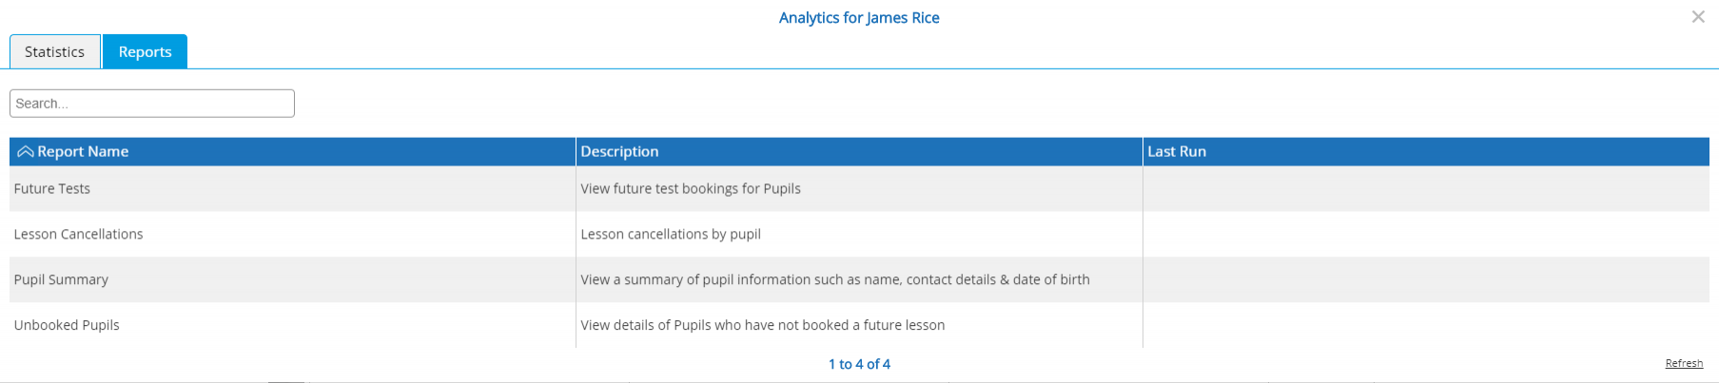Open the Pupil Summary report
This screenshot has width=1719, height=383.
tap(61, 280)
